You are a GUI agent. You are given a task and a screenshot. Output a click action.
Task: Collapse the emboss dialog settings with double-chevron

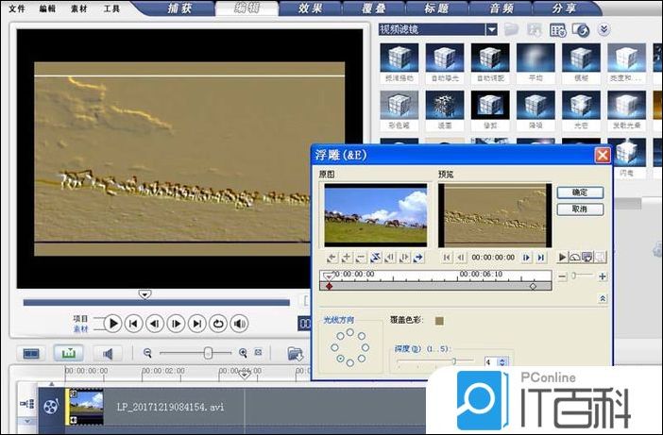point(603,298)
